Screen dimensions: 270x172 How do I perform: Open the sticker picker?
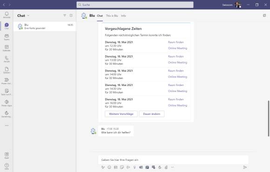[x=122, y=167]
